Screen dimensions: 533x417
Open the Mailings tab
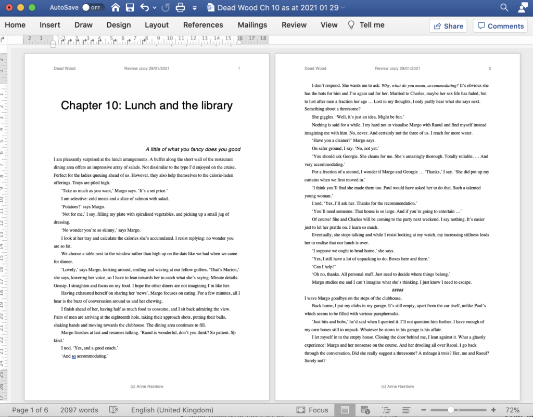click(252, 25)
